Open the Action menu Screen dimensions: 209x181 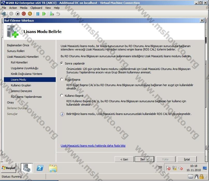point(13,8)
